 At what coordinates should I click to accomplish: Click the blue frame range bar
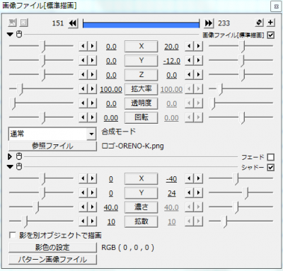tap(141, 25)
